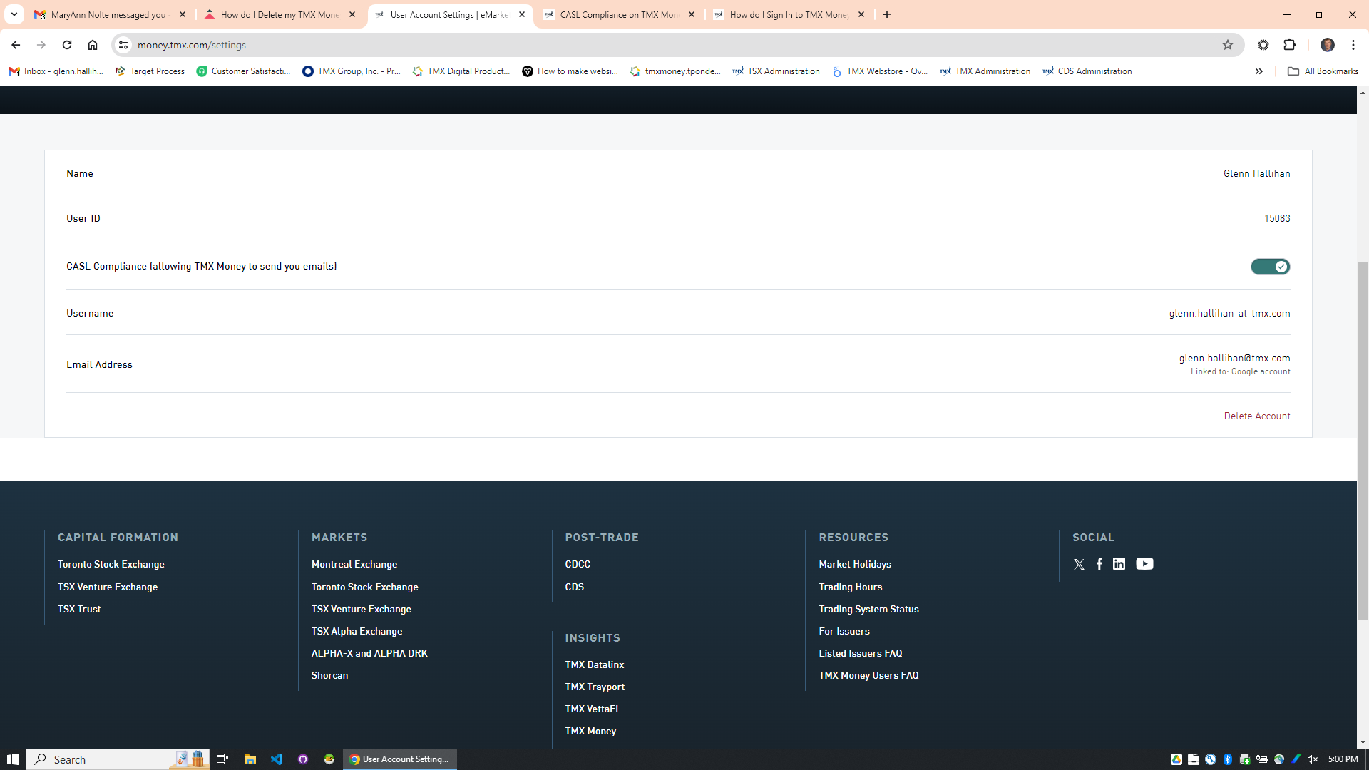Open the Windows Start menu

12,759
